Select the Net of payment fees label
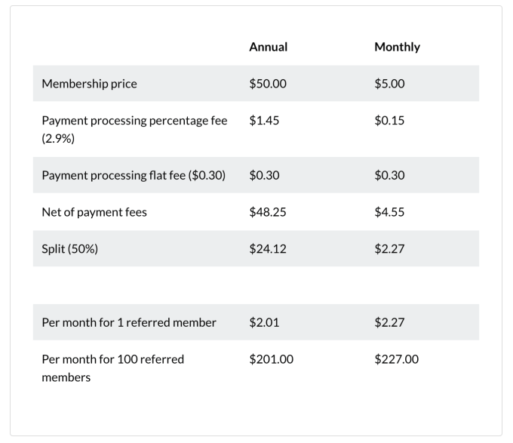This screenshot has width=513, height=443. point(94,212)
